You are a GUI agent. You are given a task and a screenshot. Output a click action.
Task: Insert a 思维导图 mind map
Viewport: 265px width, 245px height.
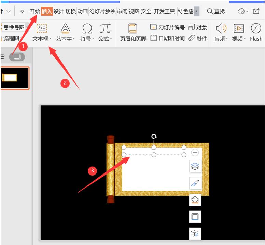[x=14, y=27]
